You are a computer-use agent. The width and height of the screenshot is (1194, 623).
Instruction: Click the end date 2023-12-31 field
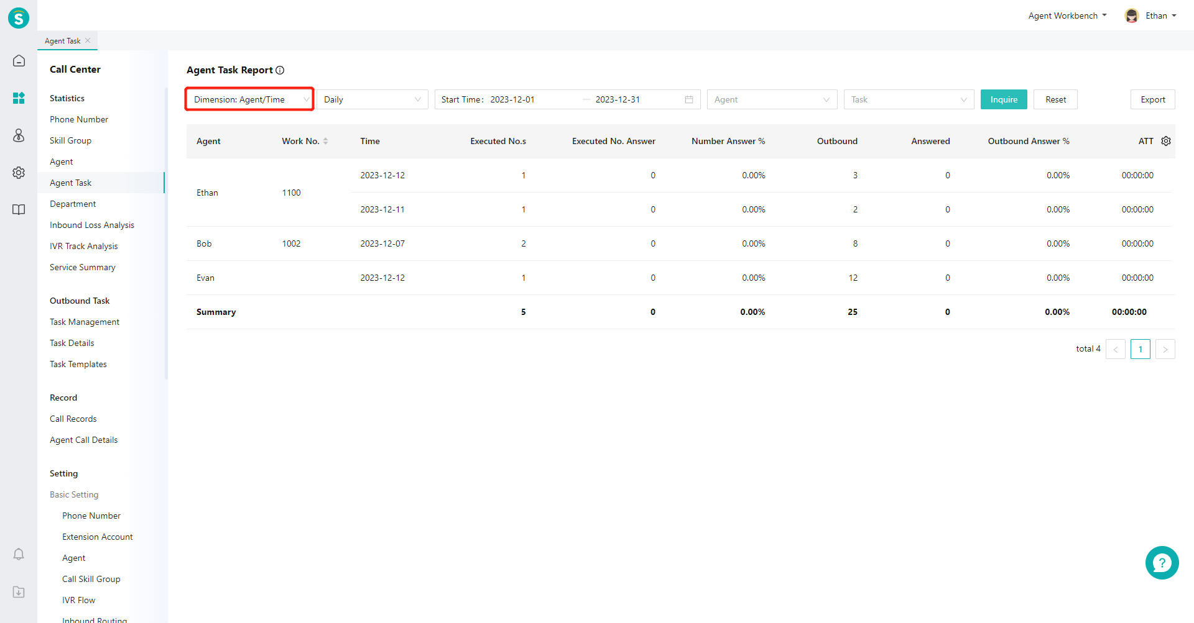[x=618, y=99]
